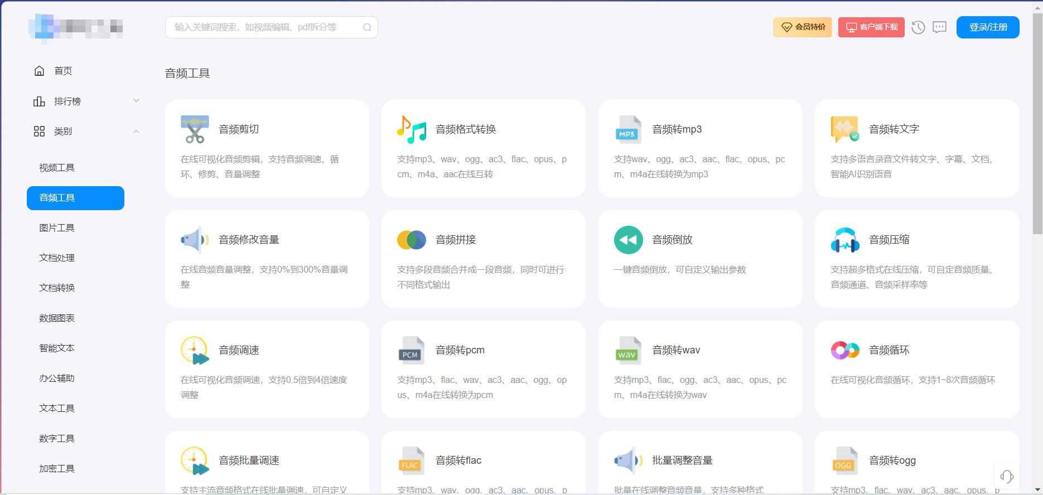Go to 首页 in the sidebar

(x=63, y=71)
